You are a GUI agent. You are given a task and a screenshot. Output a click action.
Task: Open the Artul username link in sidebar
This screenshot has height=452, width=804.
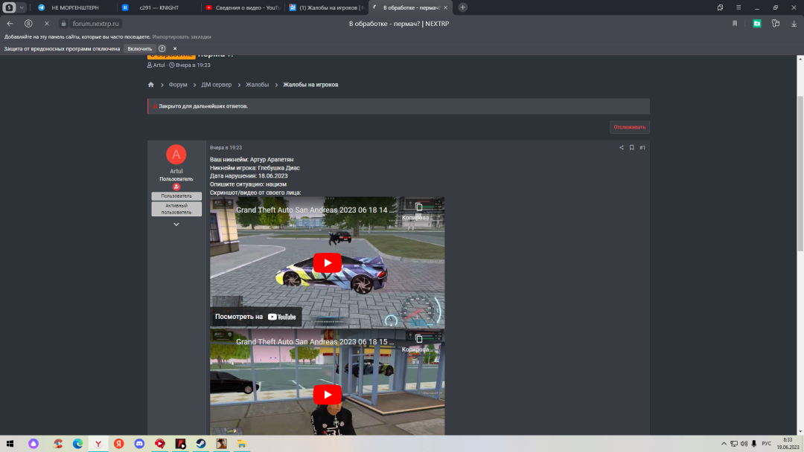[x=176, y=171]
